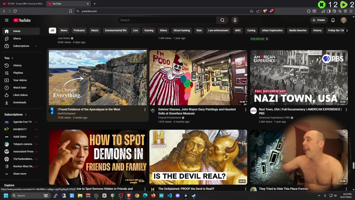
Task: Open Is the Devil Real thumbnail
Action: click(x=198, y=157)
